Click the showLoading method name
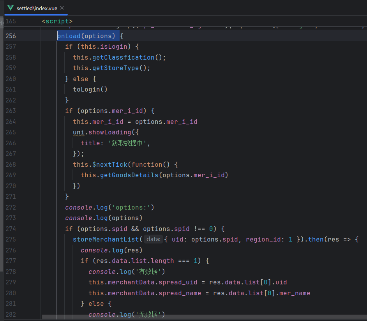This screenshot has width=367, height=321. pyautogui.click(x=110, y=132)
